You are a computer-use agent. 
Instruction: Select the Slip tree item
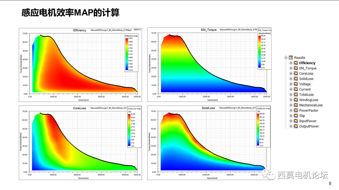[x=302, y=116]
